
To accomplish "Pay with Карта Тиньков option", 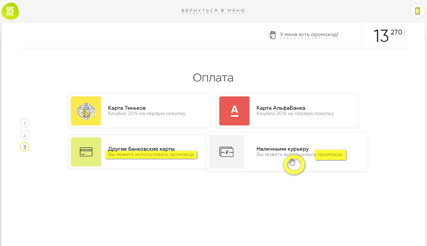I will coord(139,111).
